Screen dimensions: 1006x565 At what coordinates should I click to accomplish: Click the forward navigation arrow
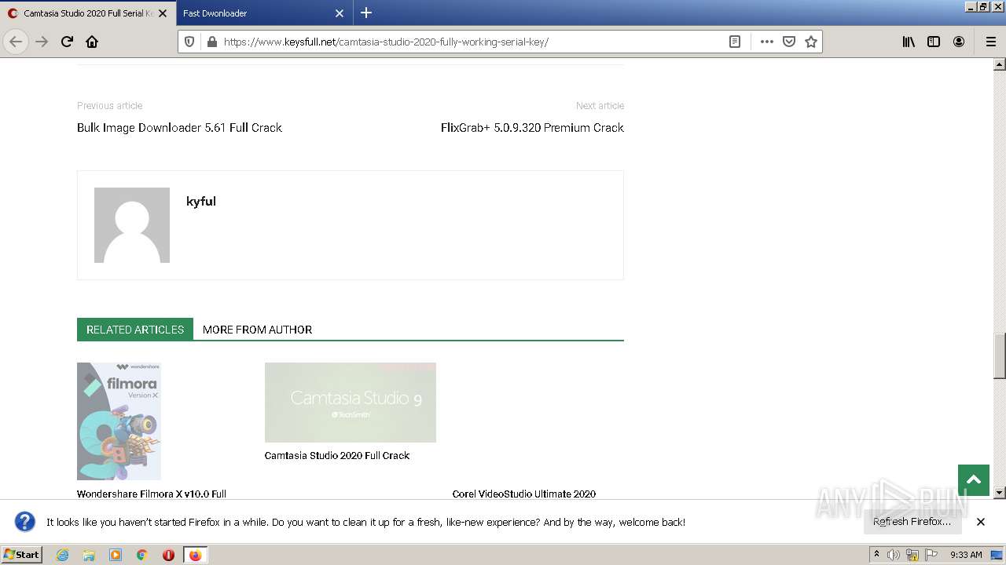[42, 42]
